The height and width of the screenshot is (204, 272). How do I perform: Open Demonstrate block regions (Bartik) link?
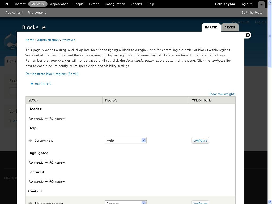coord(52,74)
